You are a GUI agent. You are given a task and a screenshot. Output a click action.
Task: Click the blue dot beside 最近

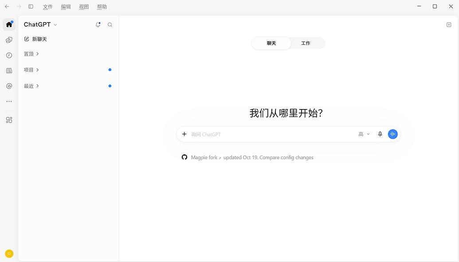110,86
